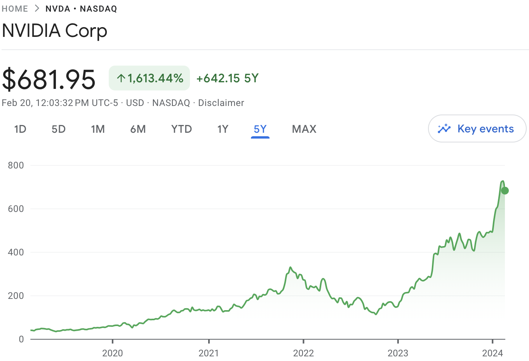Screen dimensions: 529x361
Task: Click the 1,613.44% change badge
Action: tap(150, 78)
